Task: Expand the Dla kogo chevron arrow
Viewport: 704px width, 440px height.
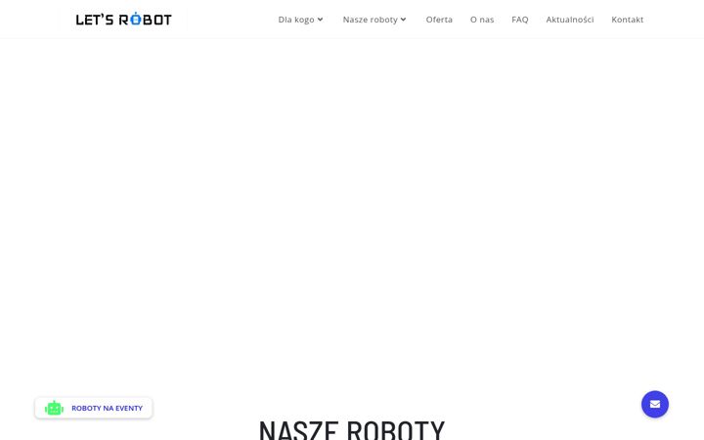Action: pos(320,20)
